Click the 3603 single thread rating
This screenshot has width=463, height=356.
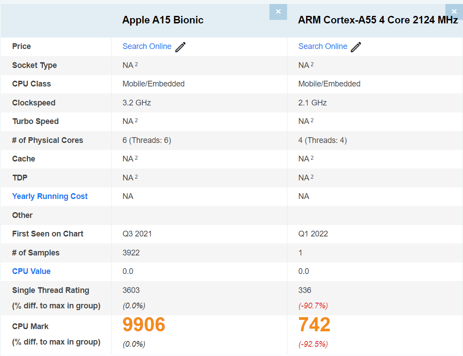[131, 290]
